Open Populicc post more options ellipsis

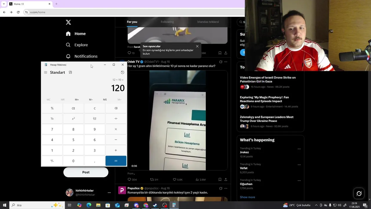226,188
